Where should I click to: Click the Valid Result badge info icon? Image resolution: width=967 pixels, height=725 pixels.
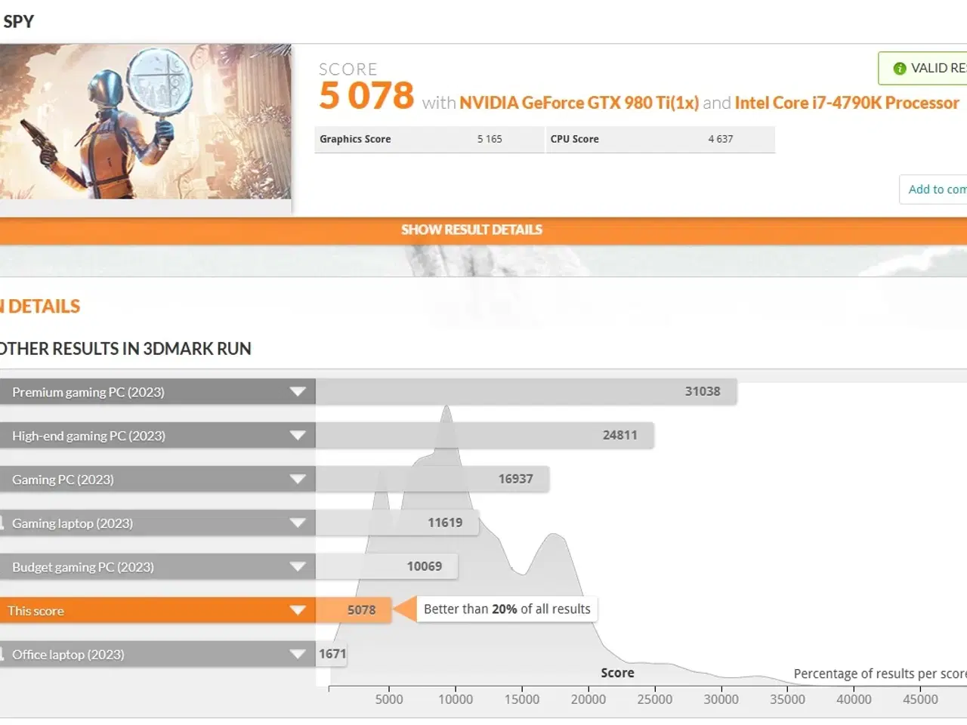coord(899,69)
